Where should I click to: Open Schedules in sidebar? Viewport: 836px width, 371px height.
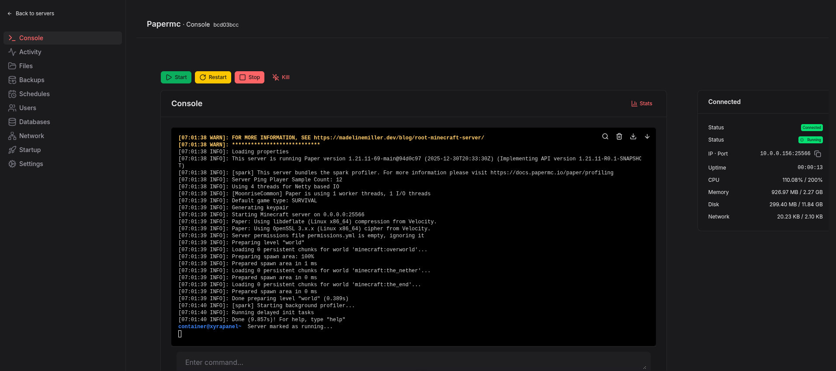click(x=34, y=94)
